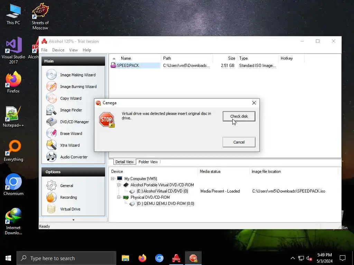354x265 pixels.
Task: Click Media status column header
Action: [x=224, y=171]
